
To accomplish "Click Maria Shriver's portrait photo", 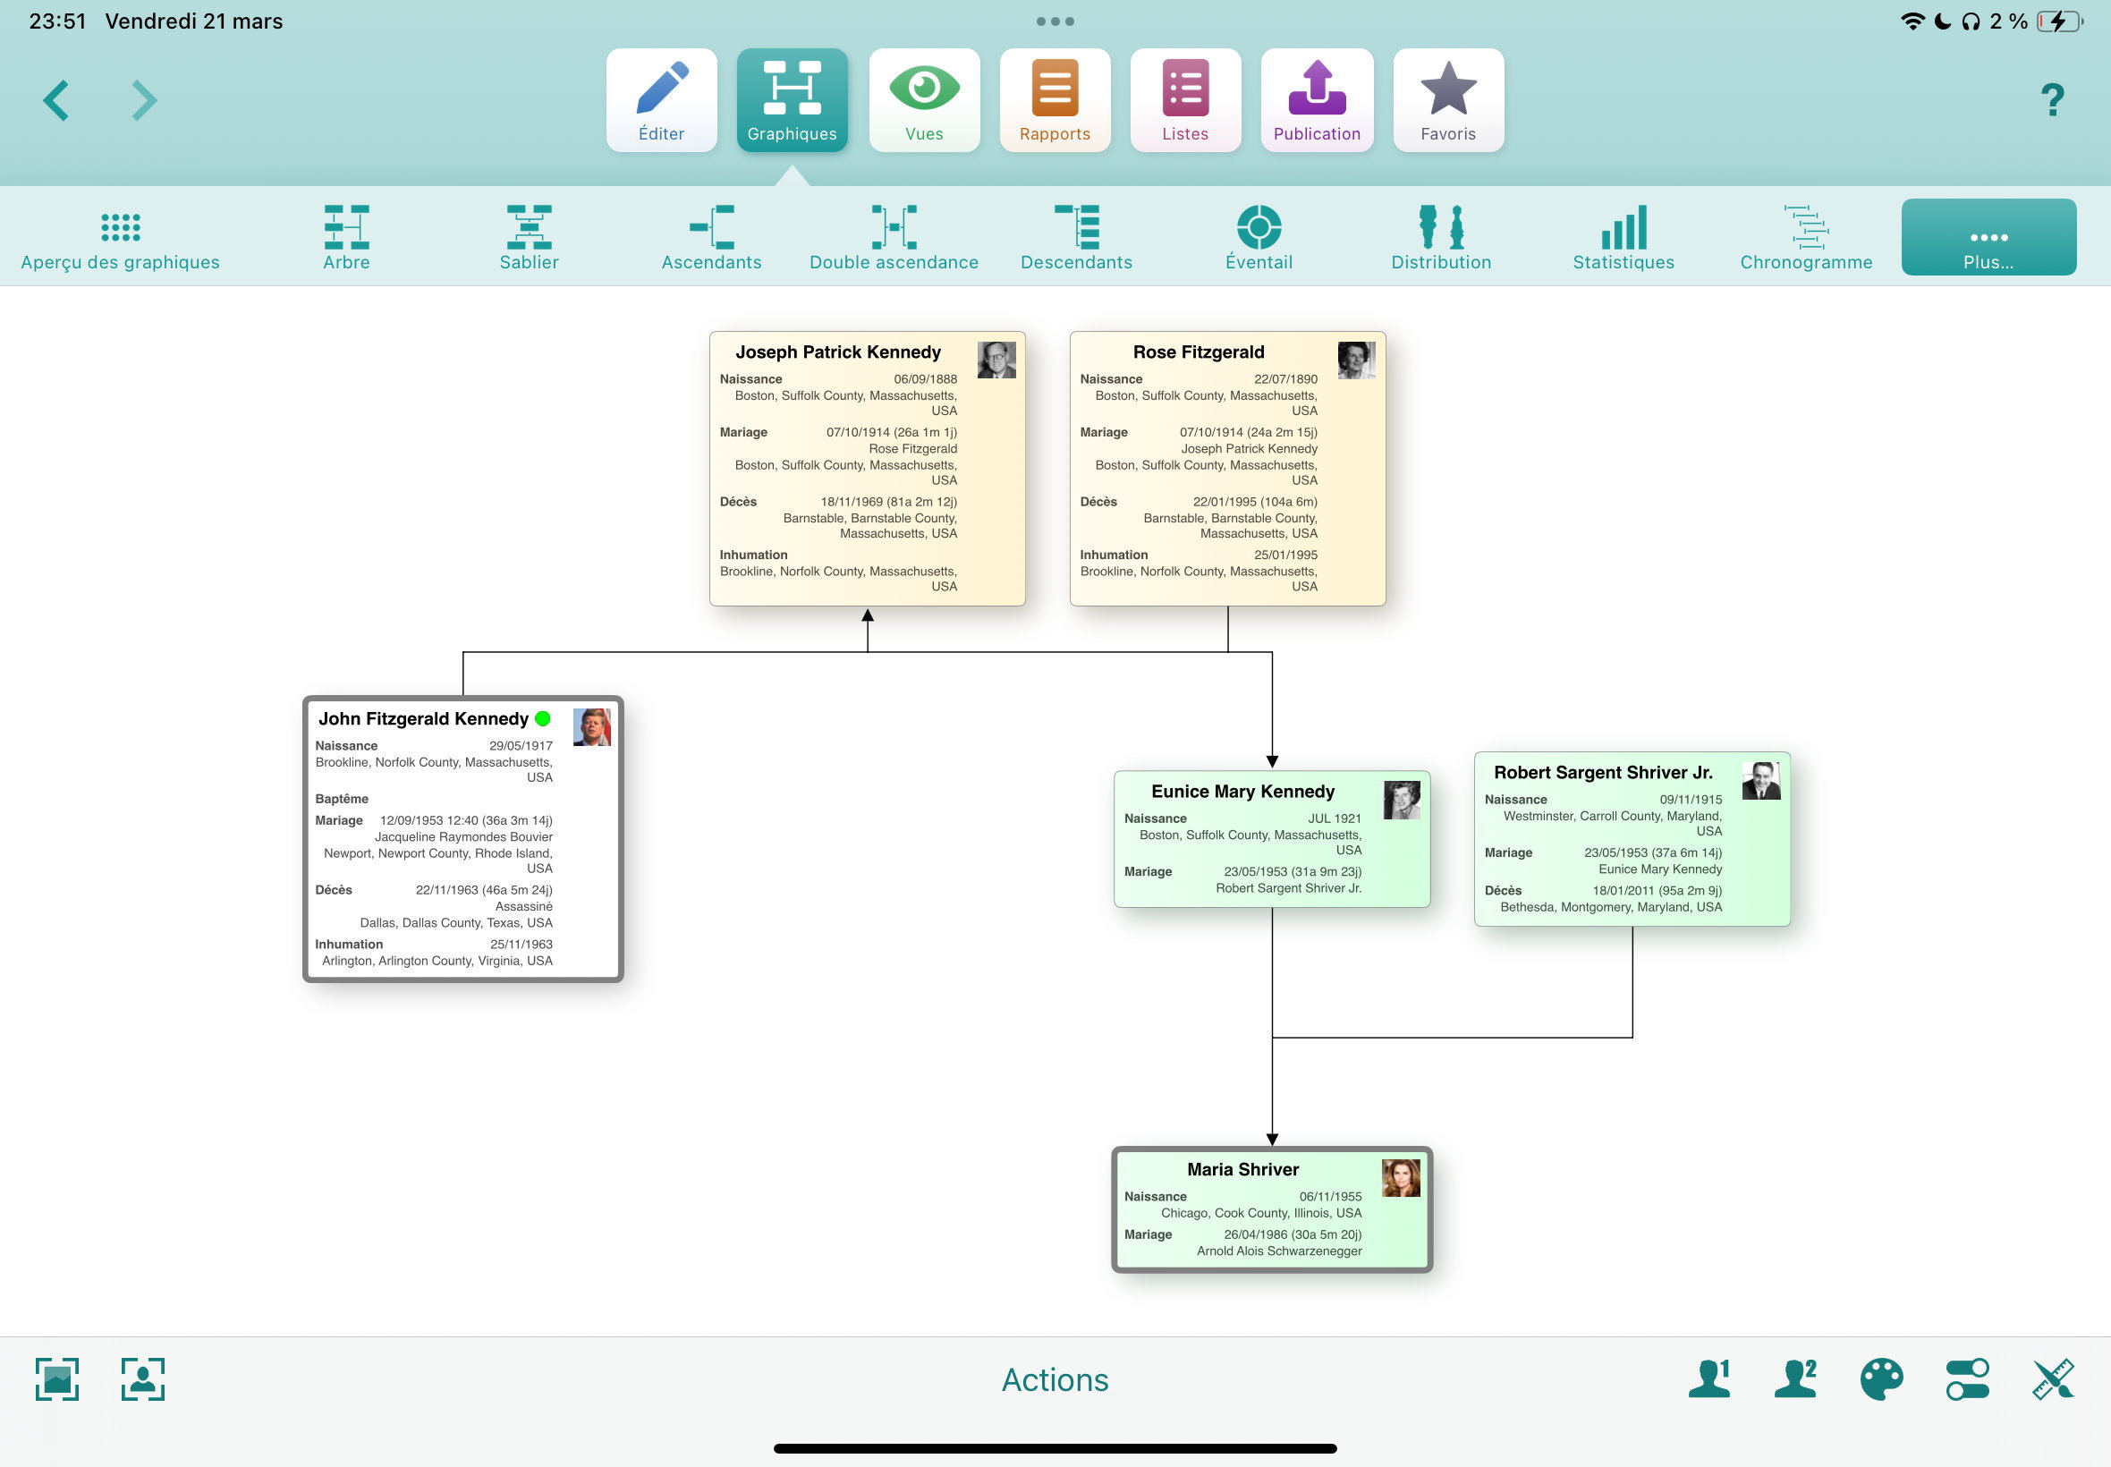I will point(1402,1177).
